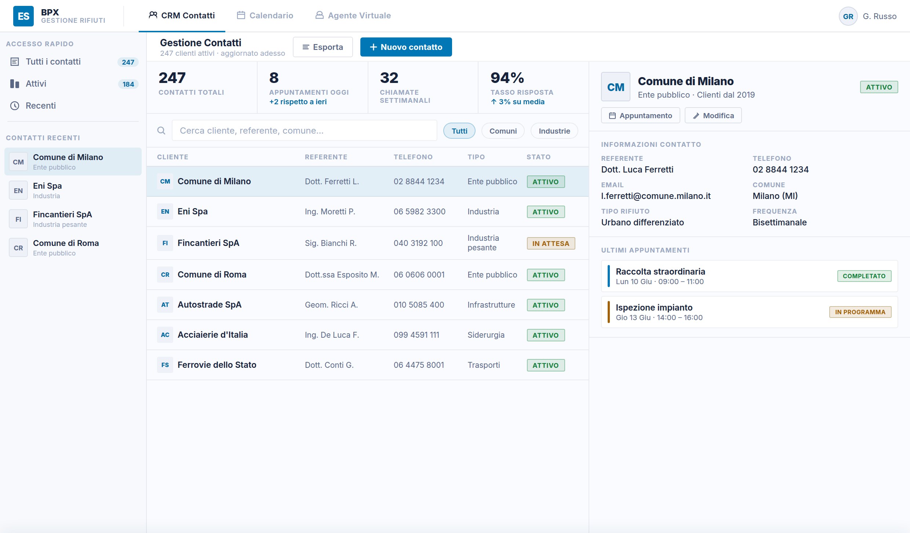This screenshot has height=533, width=910.
Task: Click the CLIENTE column header
Action: point(173,157)
